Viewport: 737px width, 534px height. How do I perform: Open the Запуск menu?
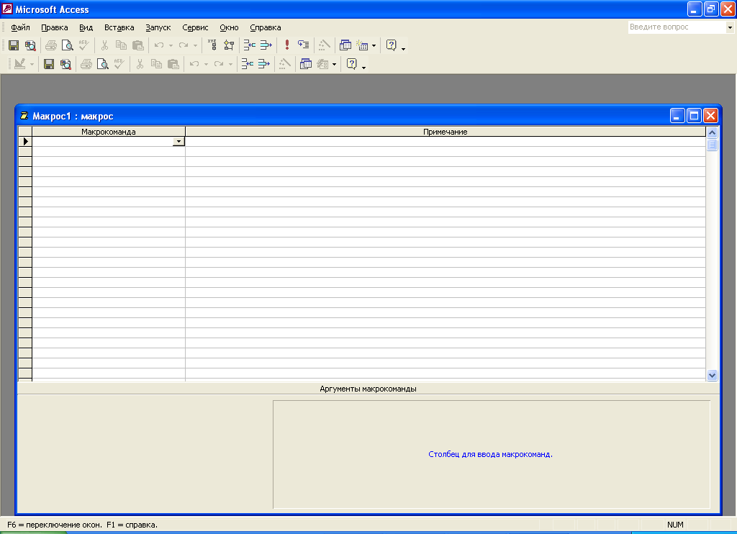158,27
